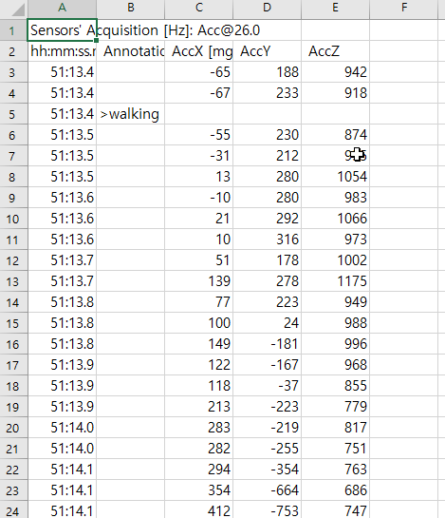Select column C header

(x=198, y=9)
